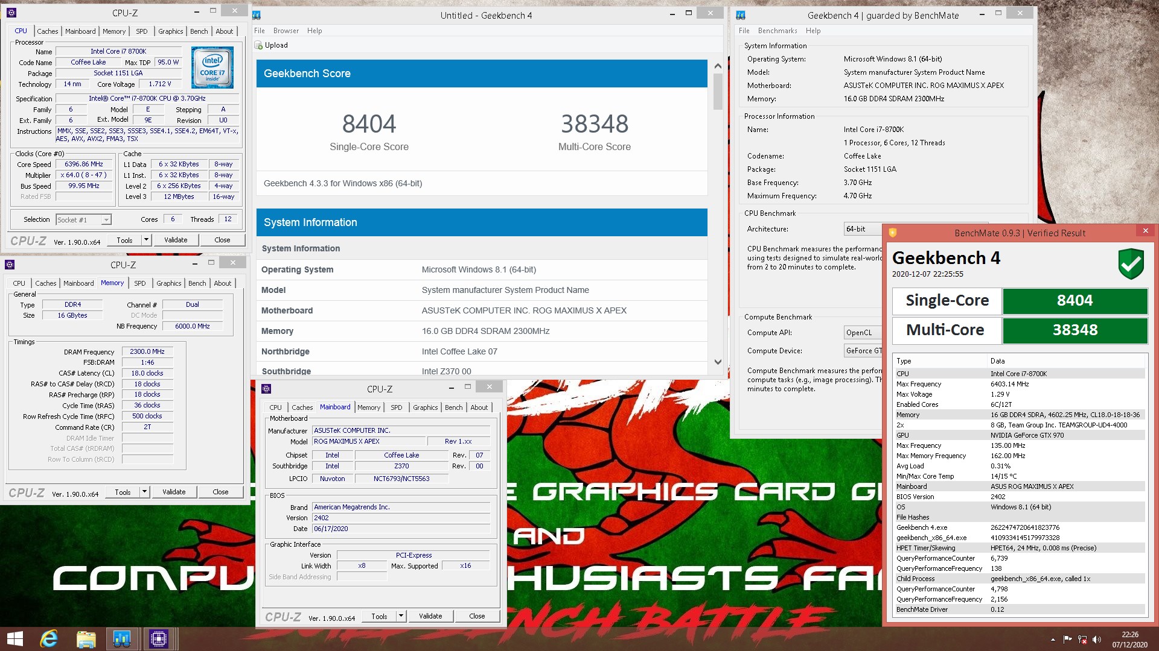The height and width of the screenshot is (651, 1159).
Task: Click the Core Speed 6396.86 MHz field
Action: click(x=84, y=164)
